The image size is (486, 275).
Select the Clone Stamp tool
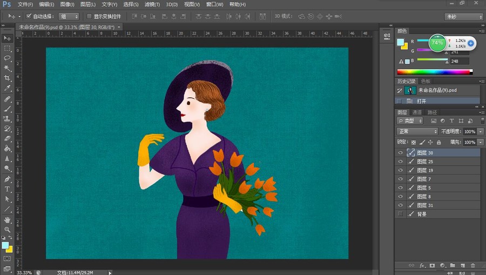(7, 119)
